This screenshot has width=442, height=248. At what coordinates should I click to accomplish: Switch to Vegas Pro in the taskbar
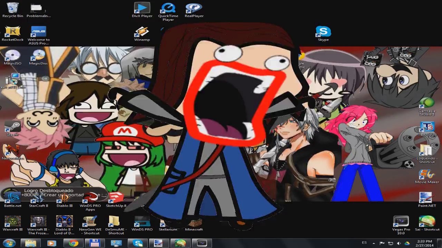coord(202,243)
